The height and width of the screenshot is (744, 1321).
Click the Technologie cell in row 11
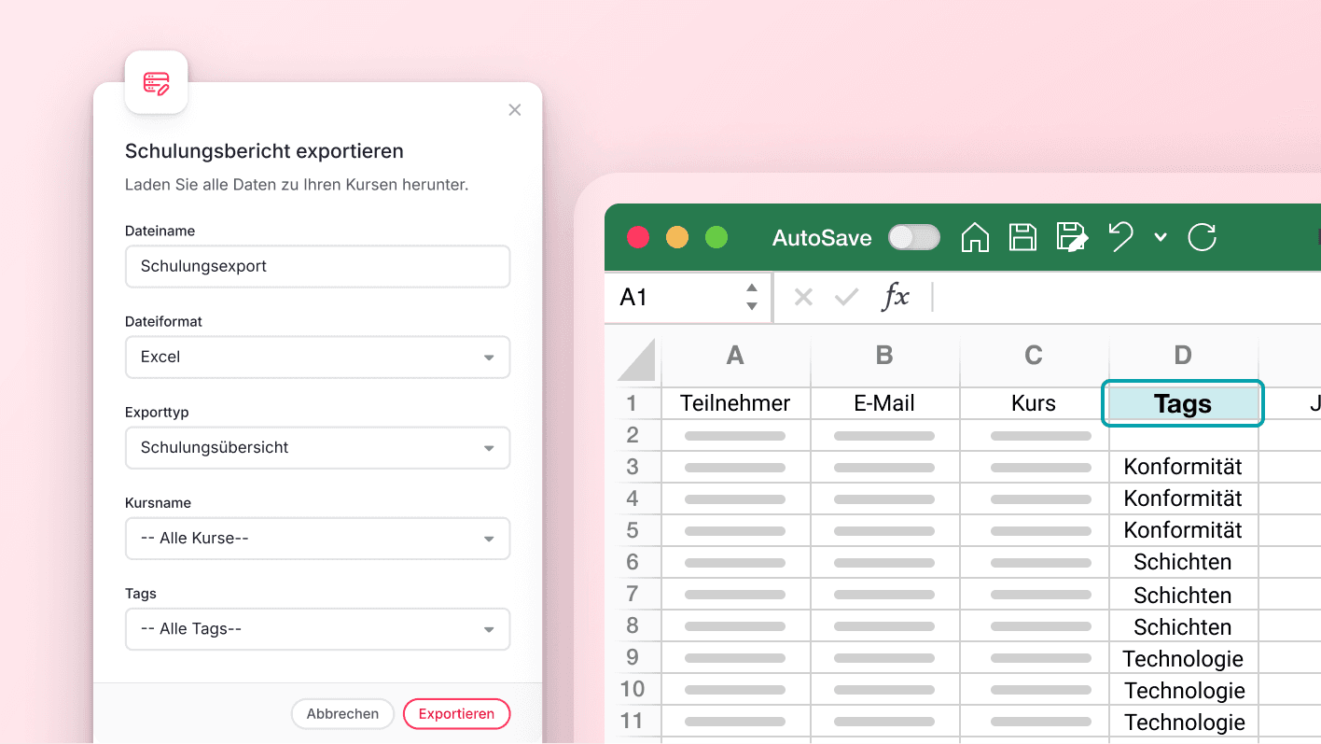click(x=1183, y=722)
